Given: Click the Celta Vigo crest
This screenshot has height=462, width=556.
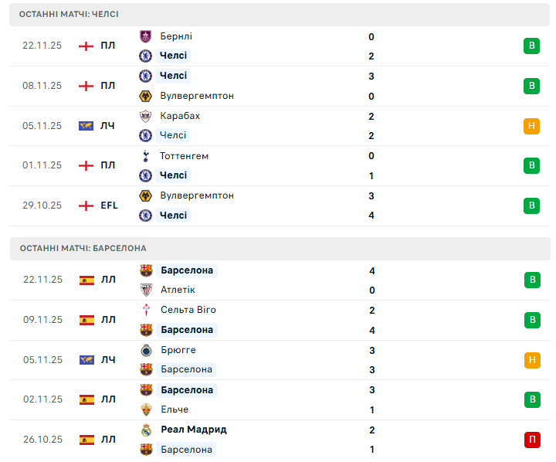Looking at the screenshot, I should coord(146,310).
